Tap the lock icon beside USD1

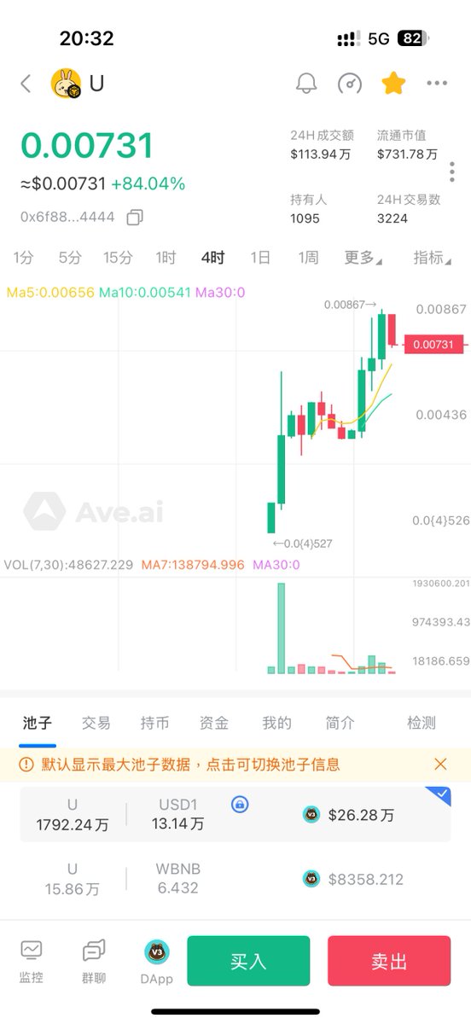tap(241, 804)
